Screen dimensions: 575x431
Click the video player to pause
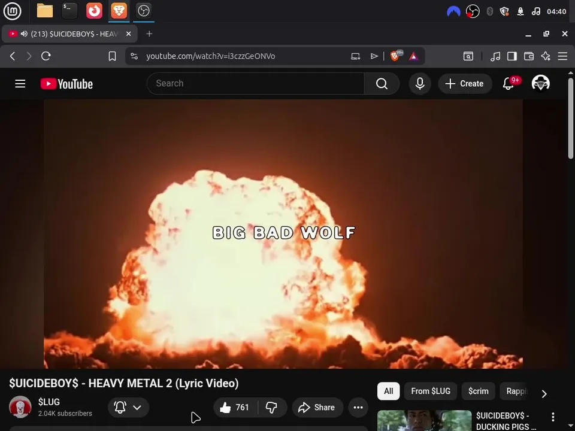tap(283, 234)
